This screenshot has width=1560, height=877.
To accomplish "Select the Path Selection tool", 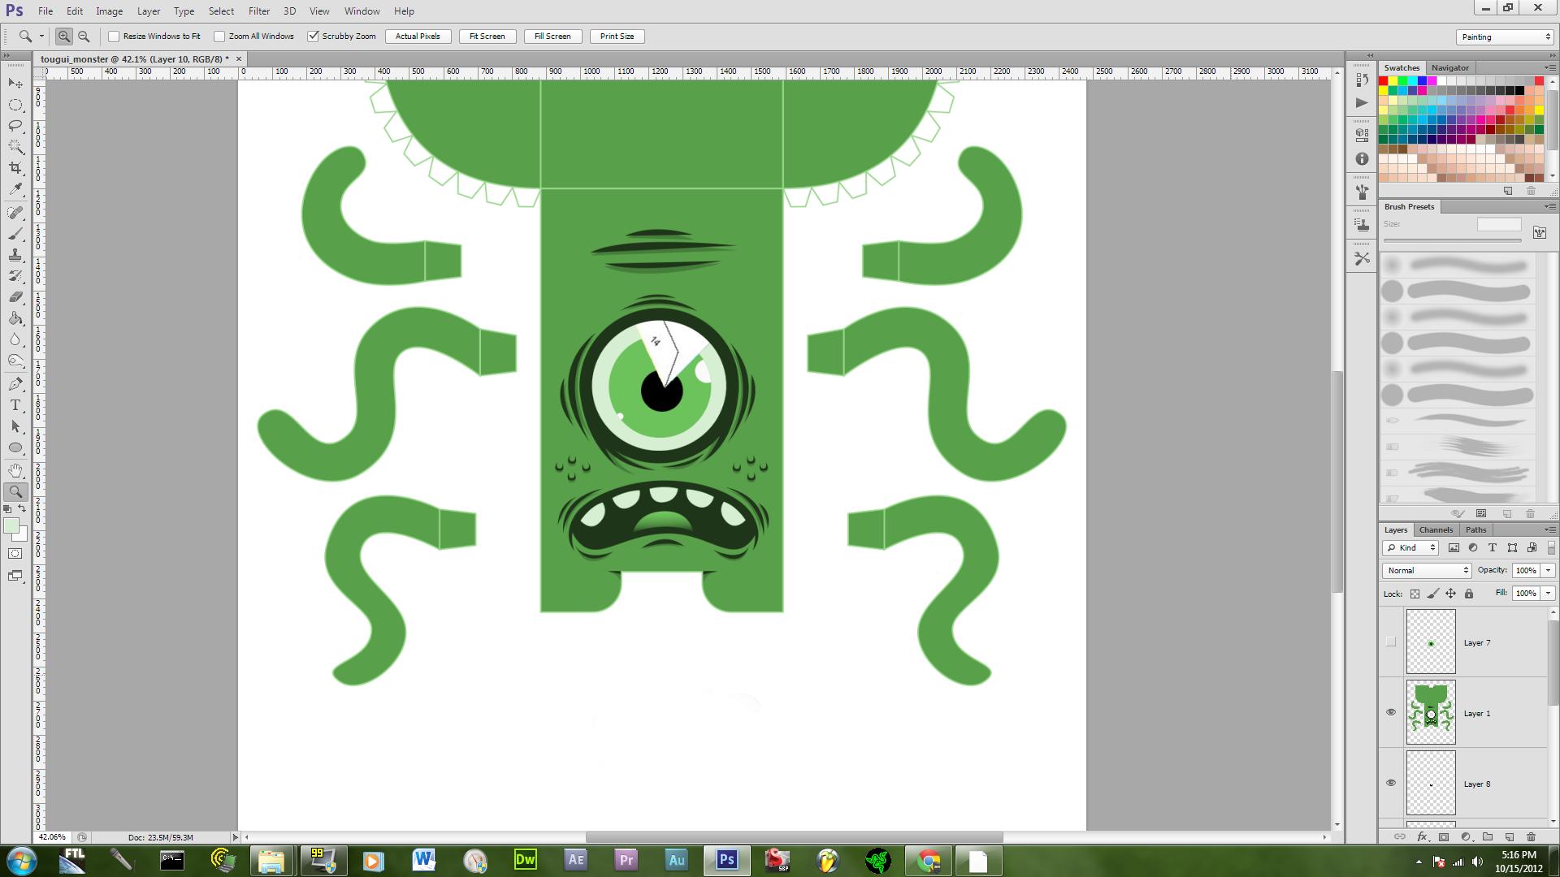I will pyautogui.click(x=15, y=426).
